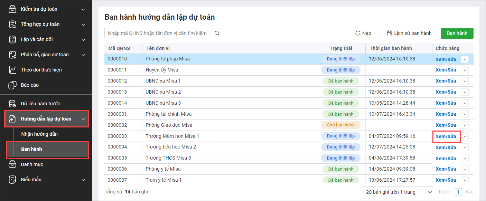Click the Lập và cân đối calculator icon
The image size is (486, 201).
[x=12, y=39]
